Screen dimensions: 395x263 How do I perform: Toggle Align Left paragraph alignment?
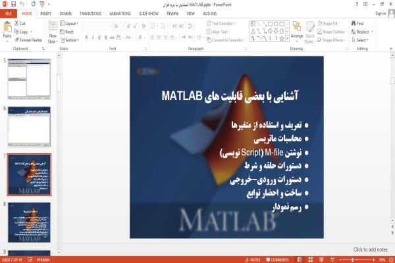pyautogui.click(x=153, y=37)
